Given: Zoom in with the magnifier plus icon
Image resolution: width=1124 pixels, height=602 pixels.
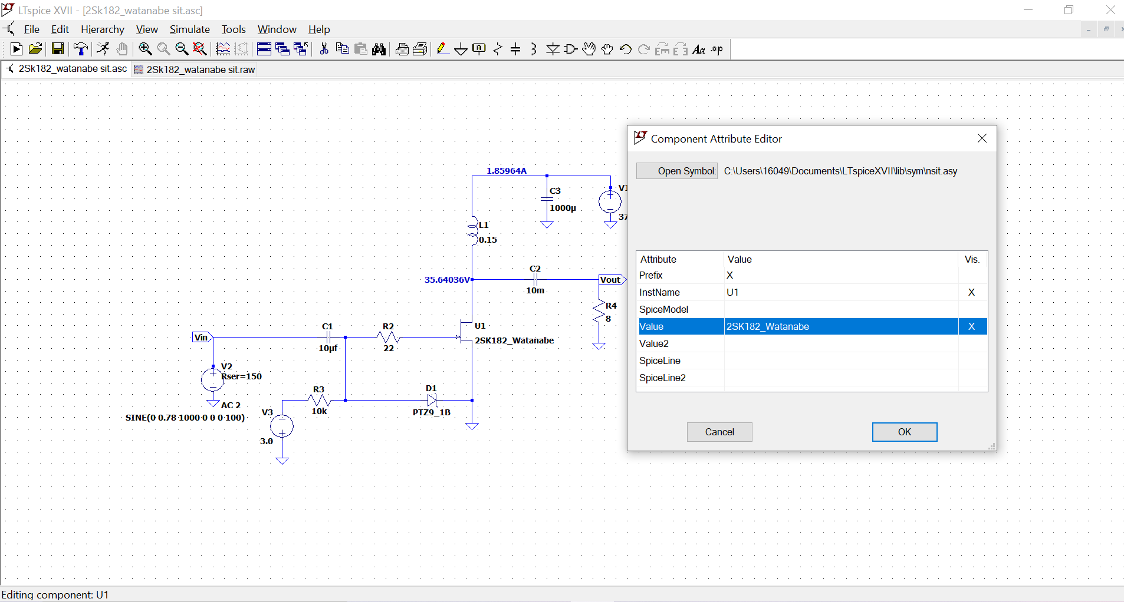Looking at the screenshot, I should pyautogui.click(x=145, y=49).
